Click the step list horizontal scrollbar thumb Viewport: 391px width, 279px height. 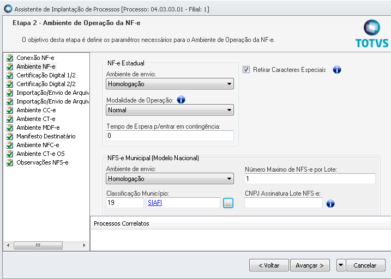point(38,245)
